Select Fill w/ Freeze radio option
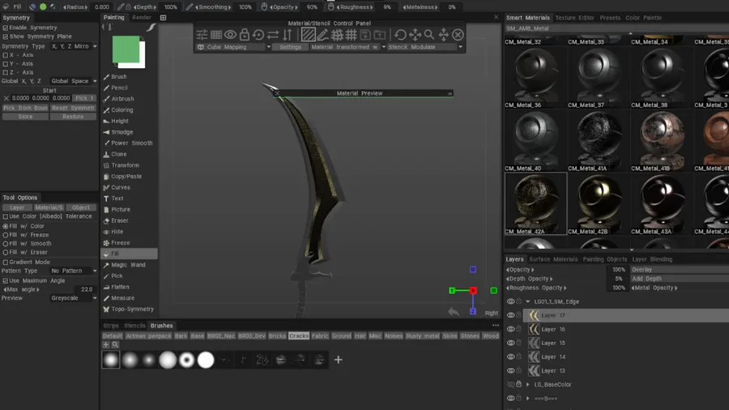This screenshot has width=729, height=410. (6, 235)
